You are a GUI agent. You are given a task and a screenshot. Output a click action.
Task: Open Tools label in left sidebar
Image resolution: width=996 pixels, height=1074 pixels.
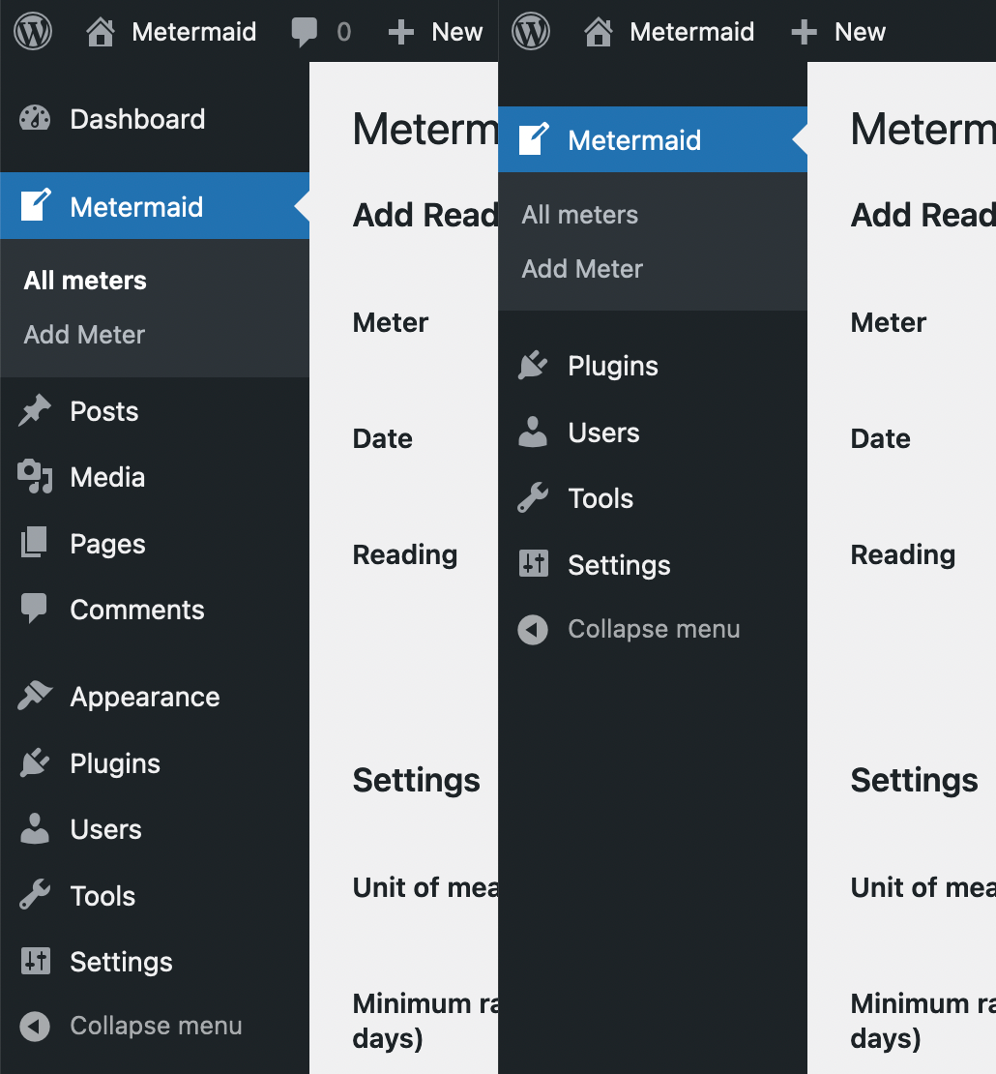coord(103,896)
